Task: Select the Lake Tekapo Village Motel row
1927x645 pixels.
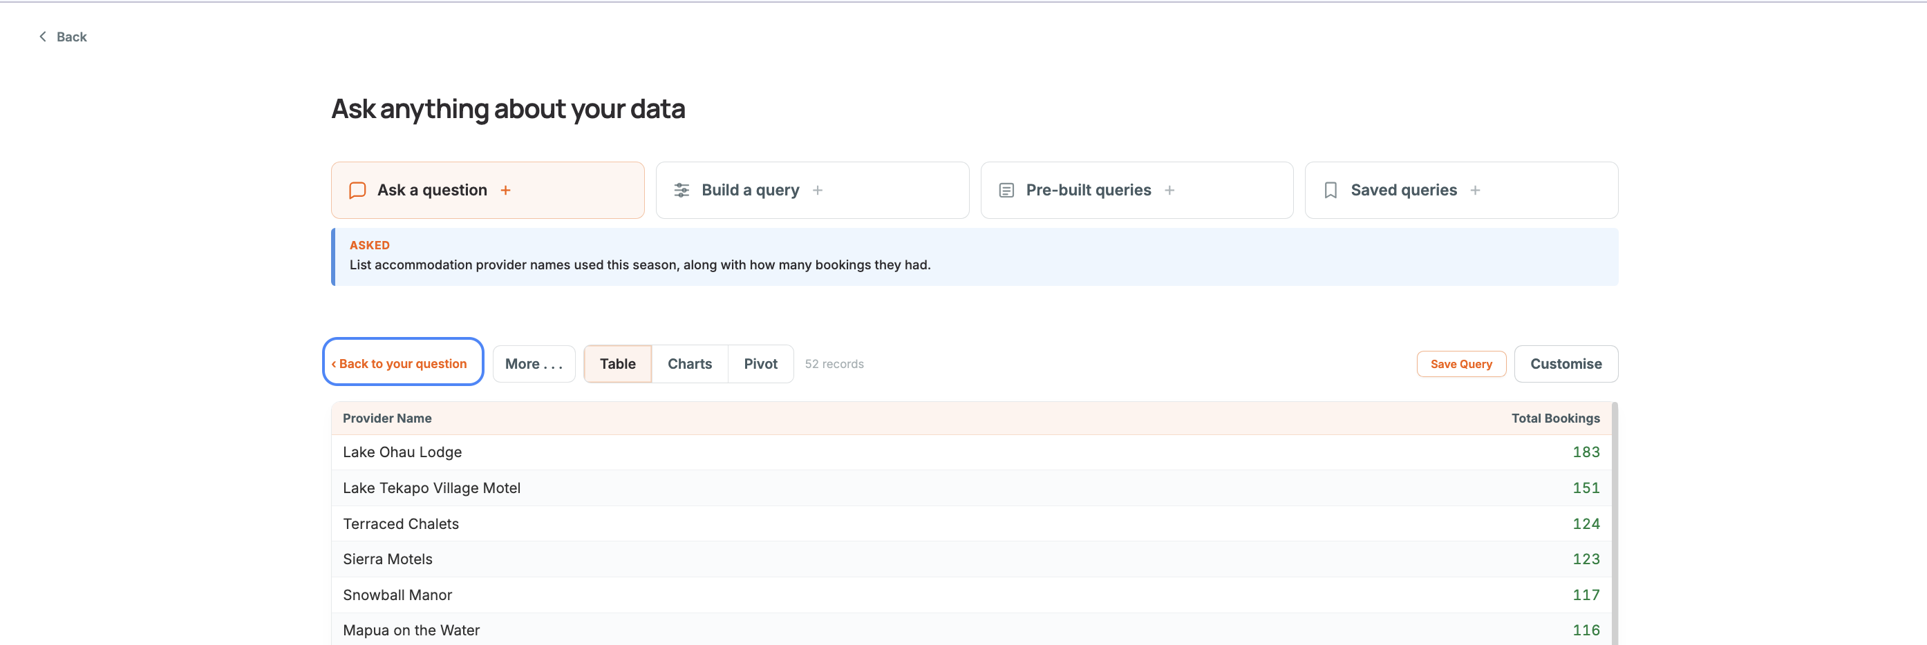Action: (x=971, y=488)
